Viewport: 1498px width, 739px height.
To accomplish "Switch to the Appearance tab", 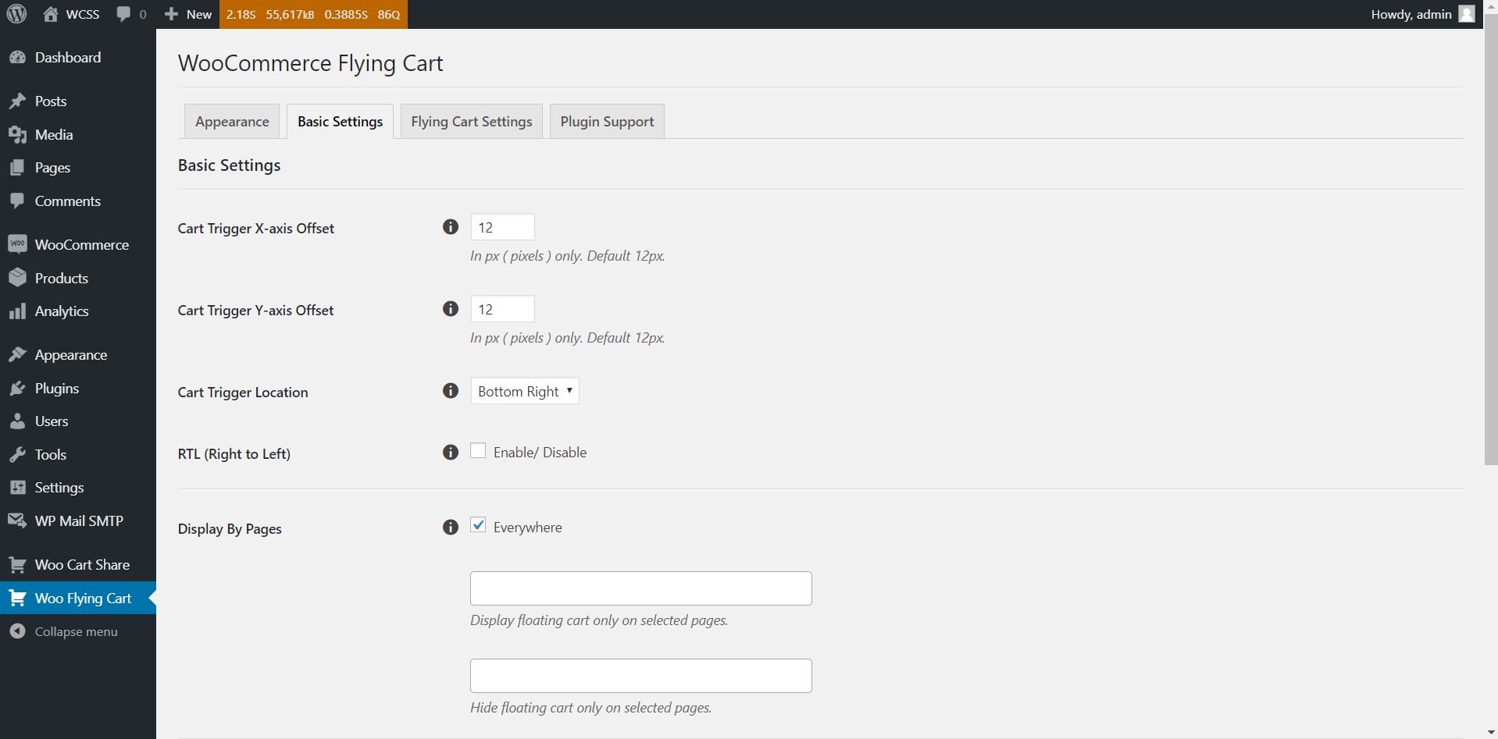I will 231,121.
